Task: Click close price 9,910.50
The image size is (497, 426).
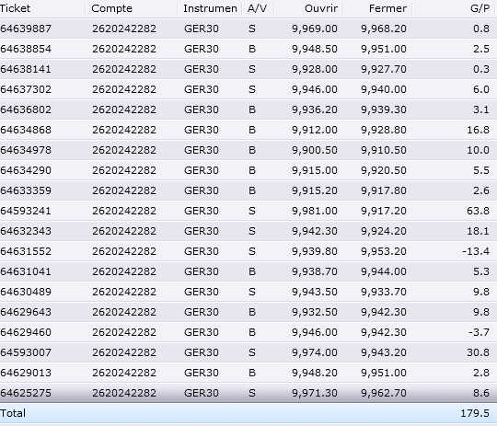Action: 384,150
